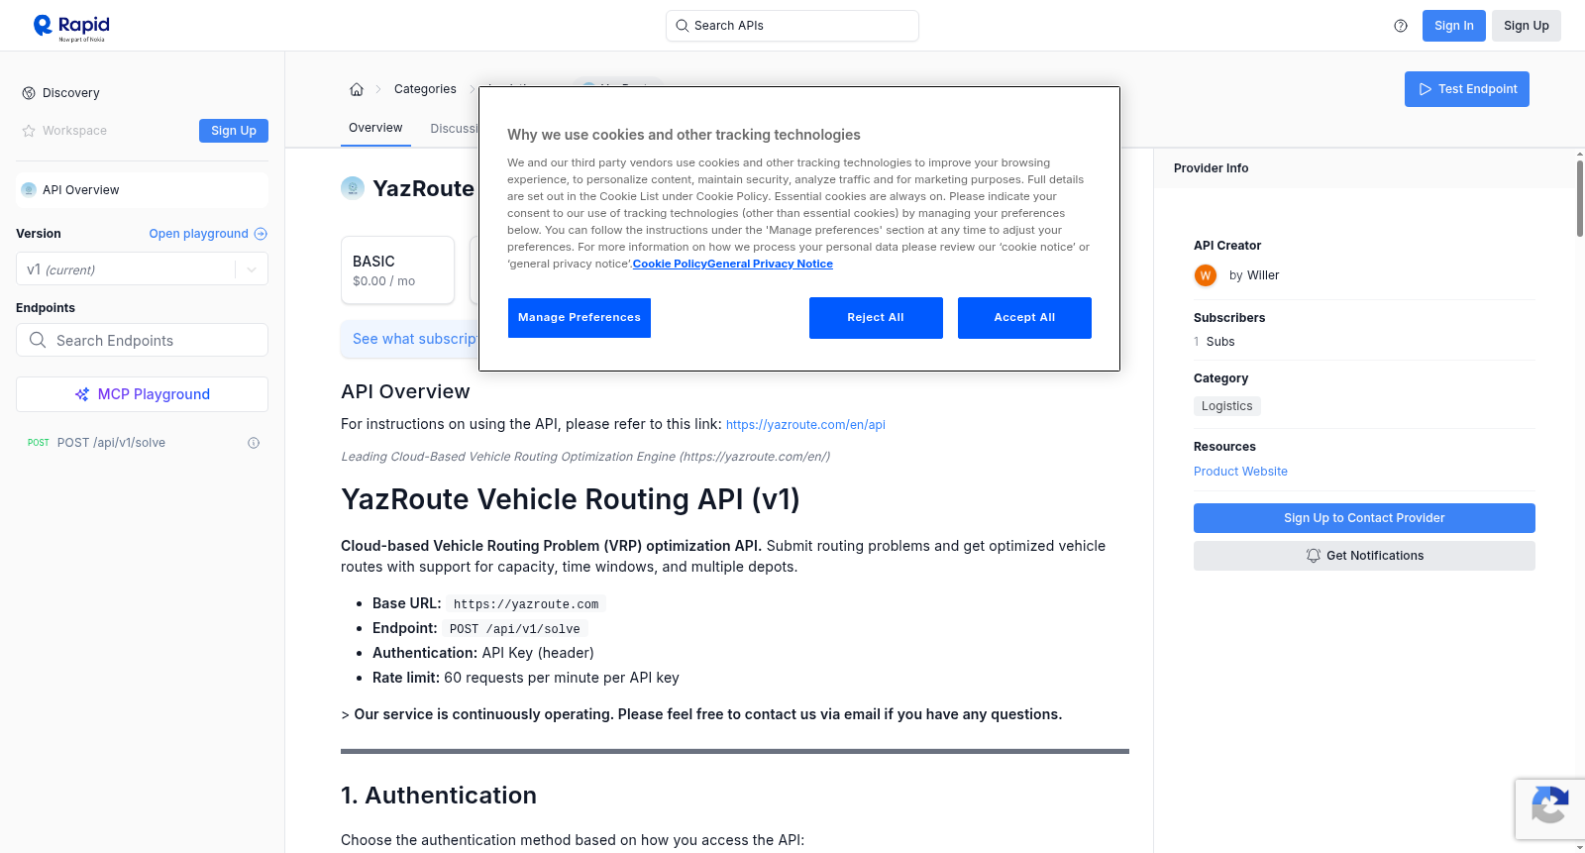Click the Test Endpoint button
The image size is (1585, 853).
tap(1467, 89)
